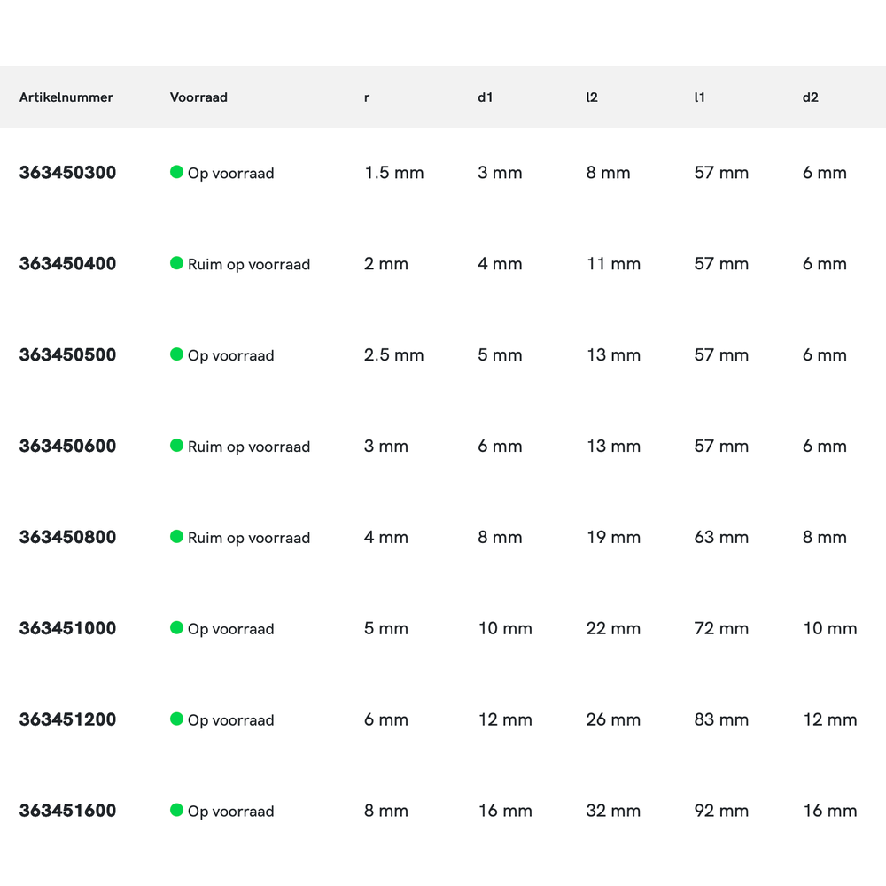
Task: Click the green availability dot for 363450500
Action: tap(176, 354)
